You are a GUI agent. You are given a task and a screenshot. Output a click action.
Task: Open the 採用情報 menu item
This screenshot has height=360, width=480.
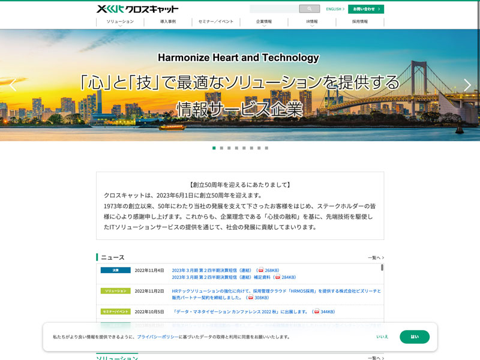pyautogui.click(x=360, y=22)
